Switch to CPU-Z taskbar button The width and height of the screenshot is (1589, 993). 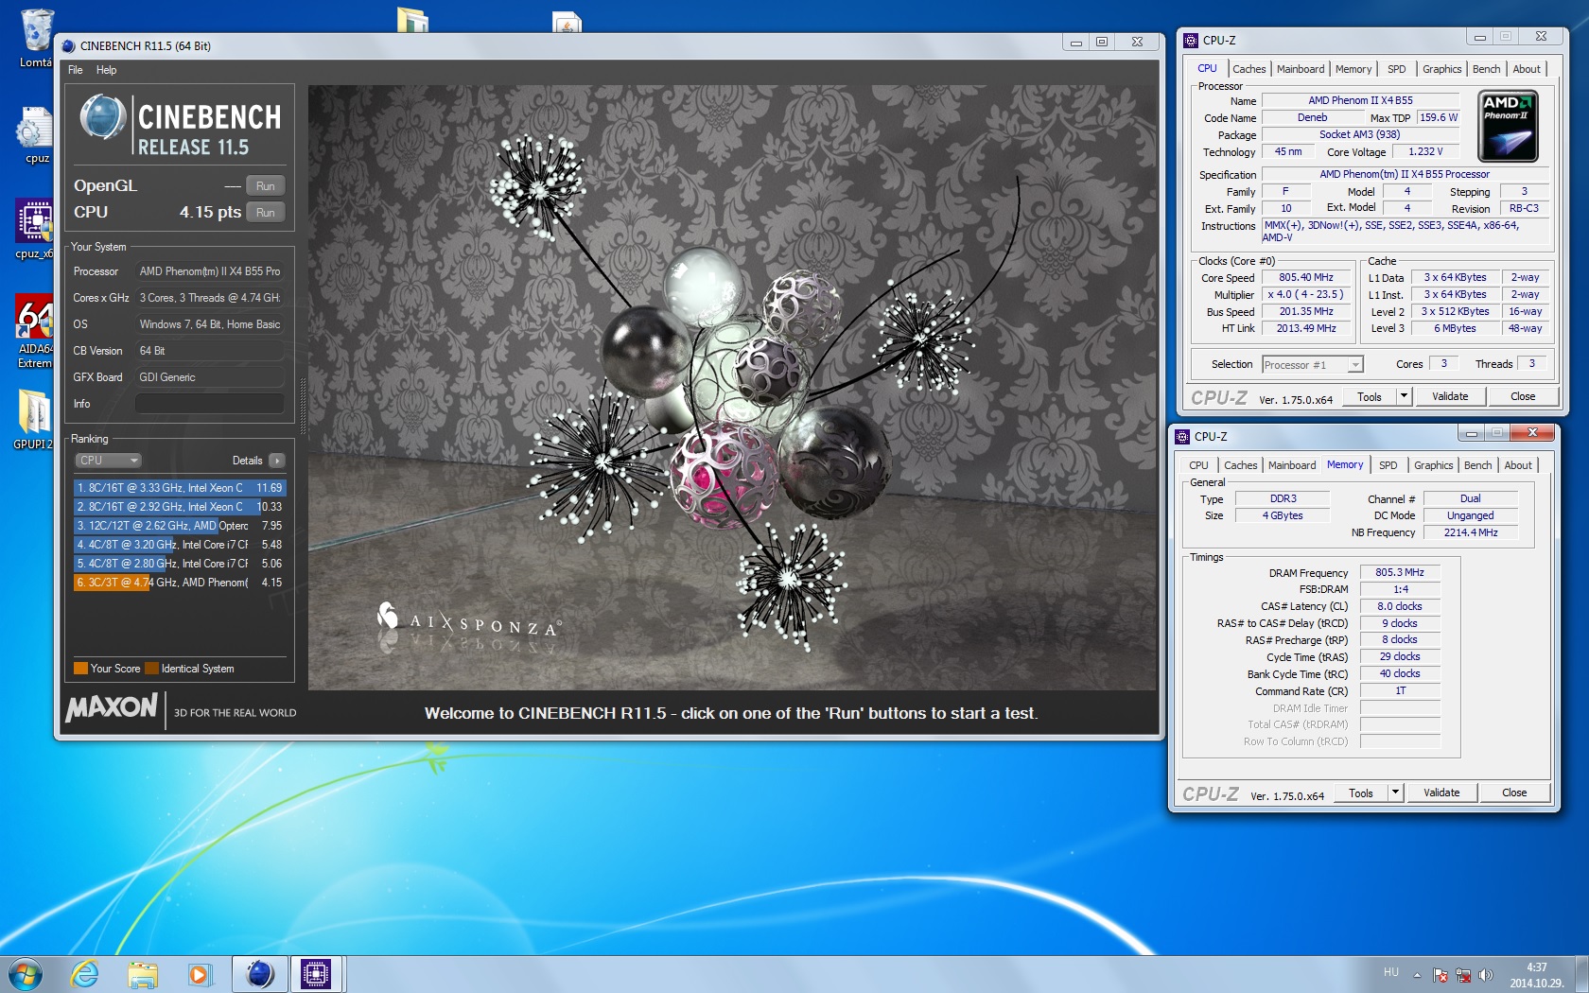[316, 974]
